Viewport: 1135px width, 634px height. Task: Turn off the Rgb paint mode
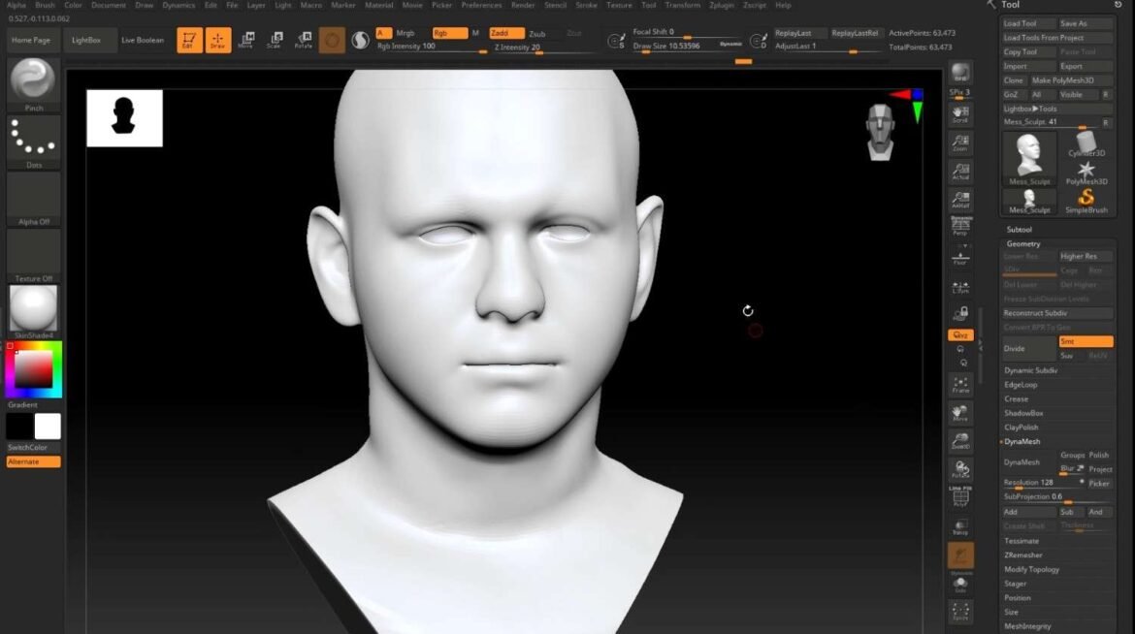pyautogui.click(x=448, y=33)
